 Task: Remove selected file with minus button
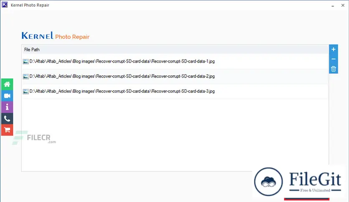(334, 59)
